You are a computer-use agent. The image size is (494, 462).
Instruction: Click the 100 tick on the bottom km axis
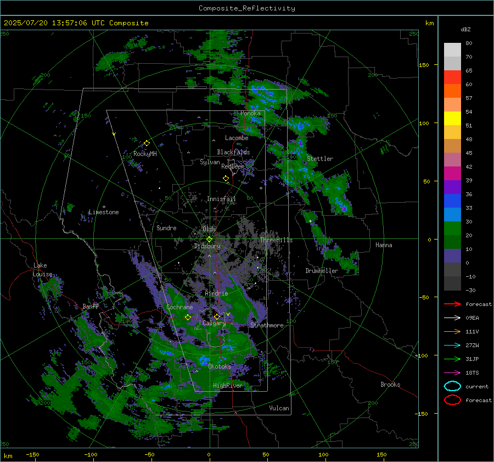(323, 454)
